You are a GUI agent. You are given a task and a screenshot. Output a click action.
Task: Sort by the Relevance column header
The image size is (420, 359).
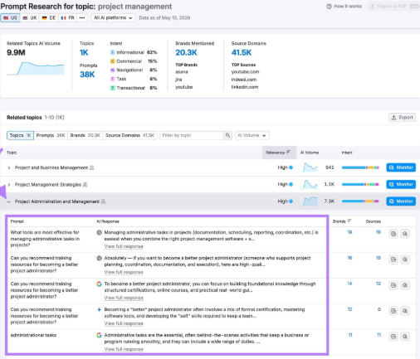[279, 153]
